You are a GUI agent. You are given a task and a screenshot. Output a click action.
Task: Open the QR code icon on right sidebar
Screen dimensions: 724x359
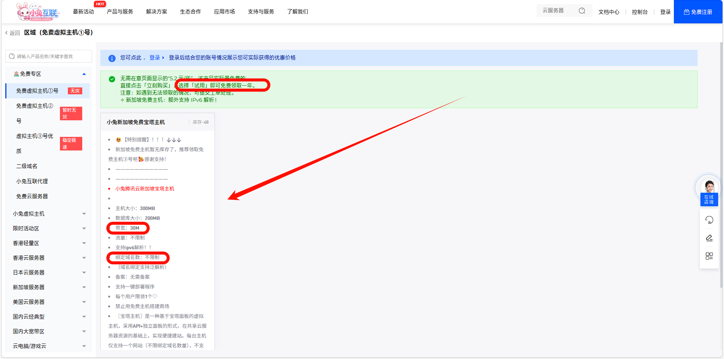coord(709,256)
